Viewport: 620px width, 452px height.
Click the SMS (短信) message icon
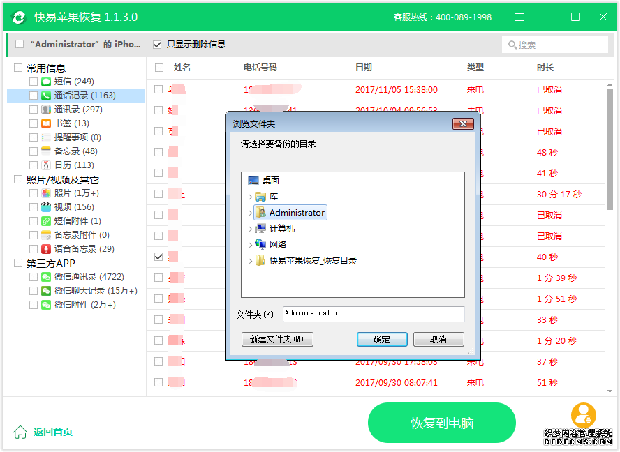46,82
